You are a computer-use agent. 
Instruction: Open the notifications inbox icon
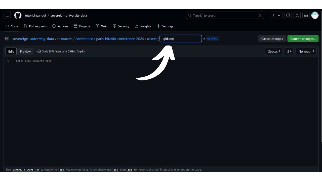[x=306, y=15]
